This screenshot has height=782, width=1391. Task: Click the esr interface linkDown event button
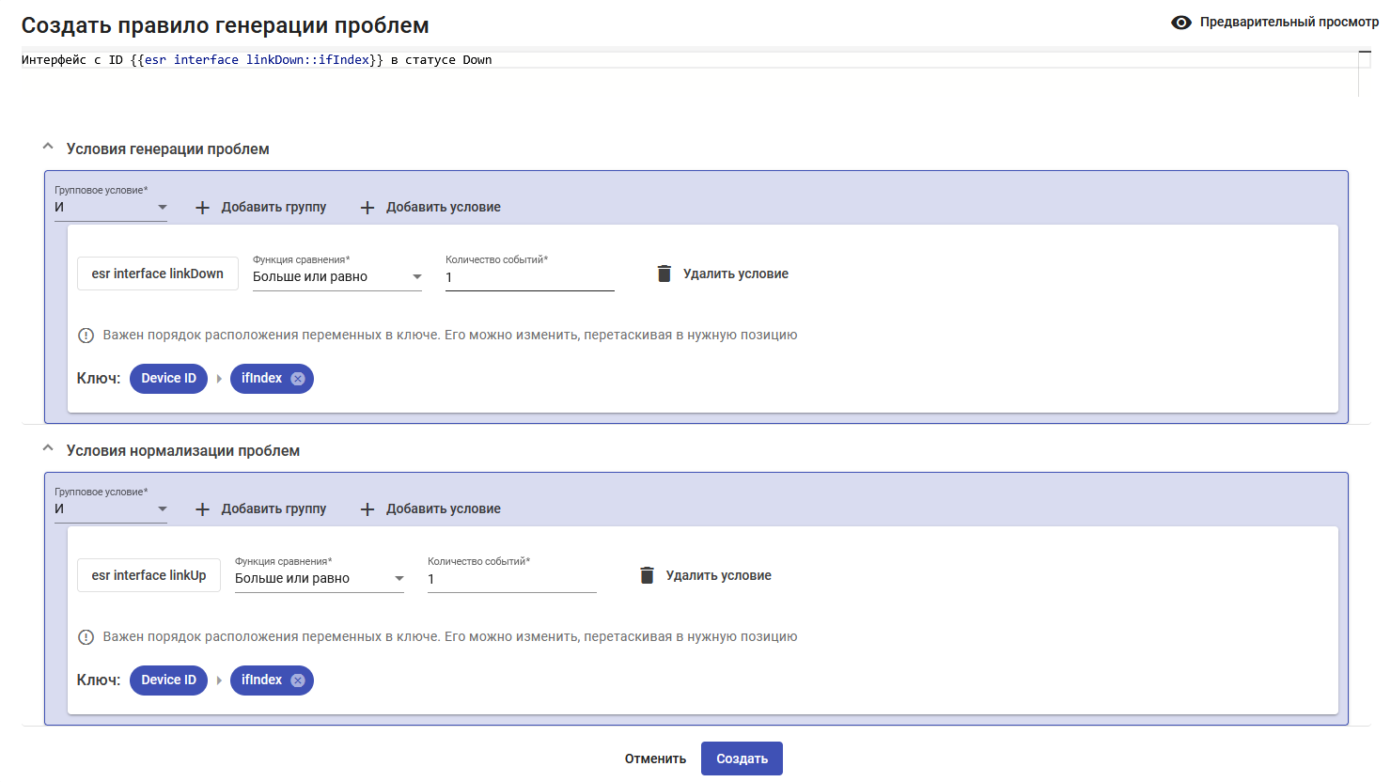click(x=158, y=274)
